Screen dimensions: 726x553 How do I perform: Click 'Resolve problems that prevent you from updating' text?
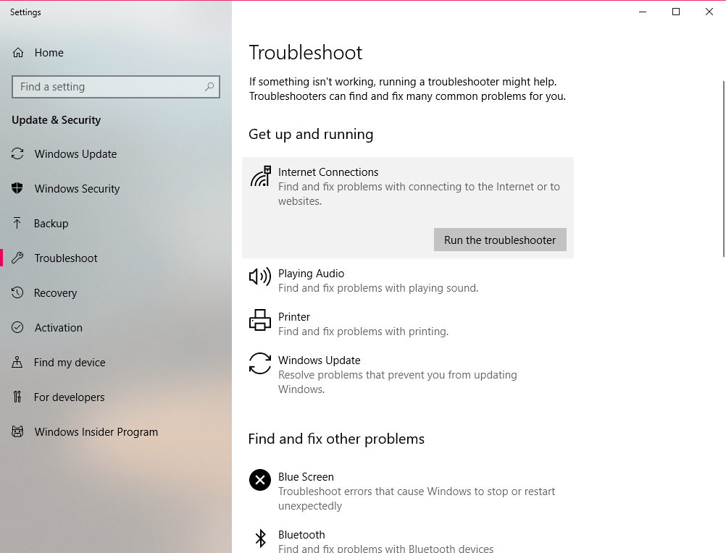397,375
